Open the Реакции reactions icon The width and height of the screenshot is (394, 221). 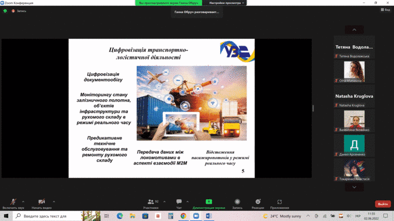click(x=258, y=202)
